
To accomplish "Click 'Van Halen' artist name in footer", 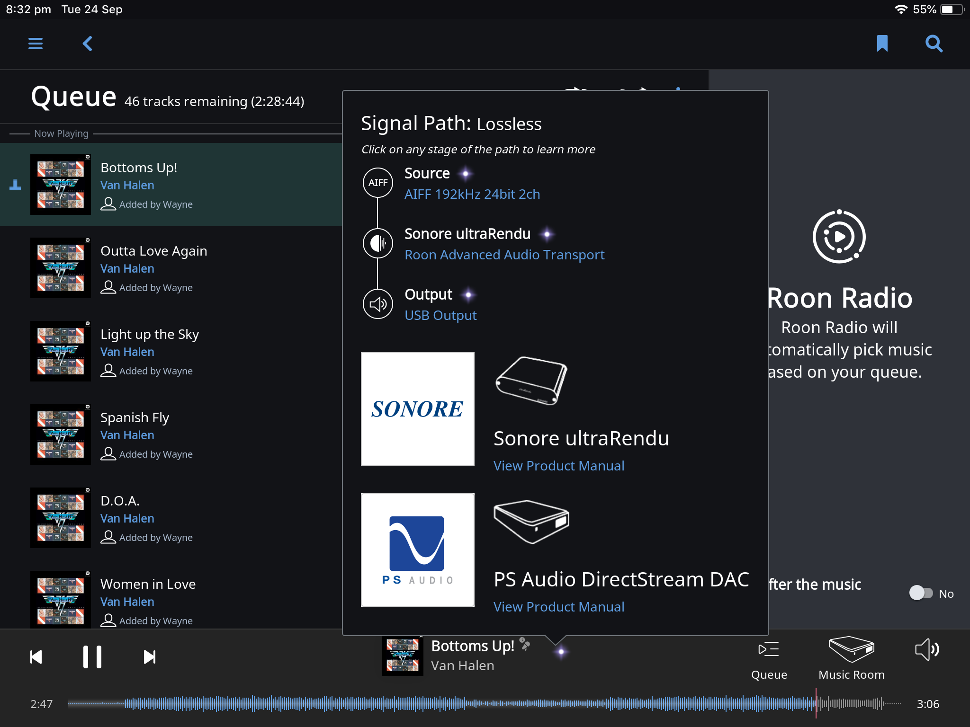I will click(x=462, y=665).
